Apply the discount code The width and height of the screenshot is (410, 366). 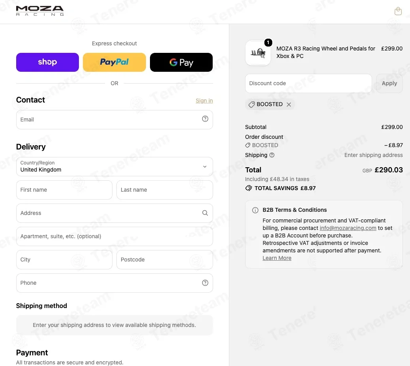click(389, 83)
